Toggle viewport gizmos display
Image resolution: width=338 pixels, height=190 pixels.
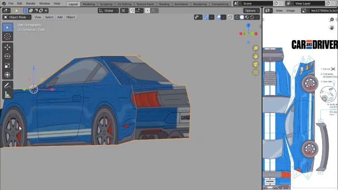pos(206,17)
